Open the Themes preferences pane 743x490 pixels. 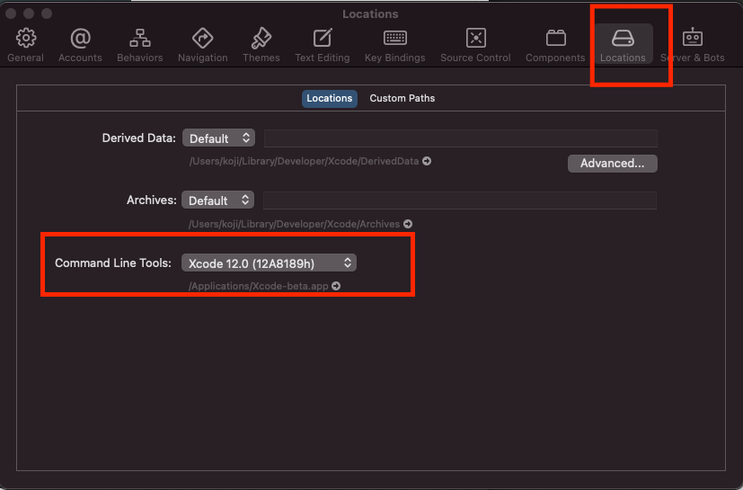261,45
